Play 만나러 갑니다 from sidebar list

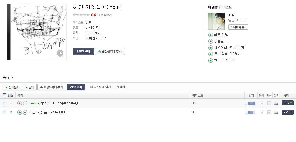(210, 61)
